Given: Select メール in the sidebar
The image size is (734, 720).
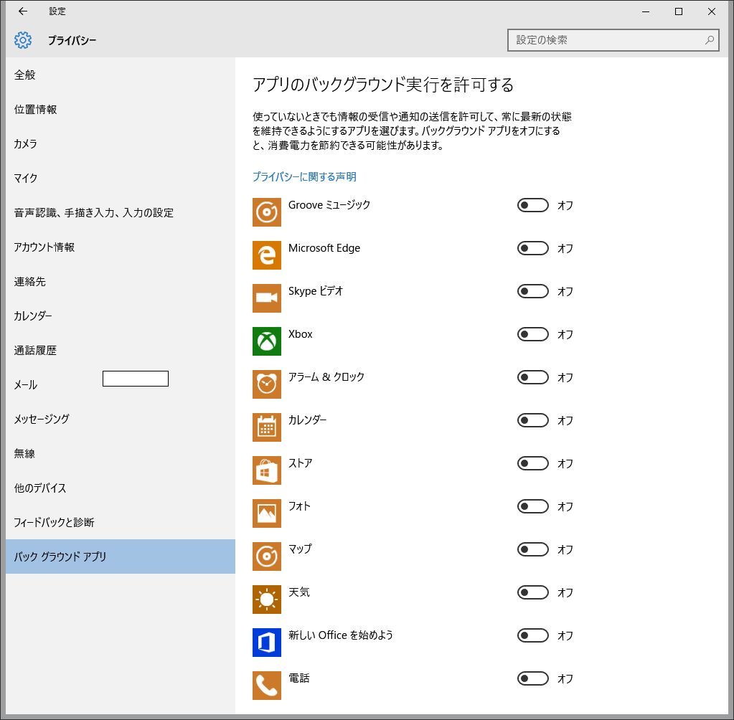Looking at the screenshot, I should [x=121, y=384].
